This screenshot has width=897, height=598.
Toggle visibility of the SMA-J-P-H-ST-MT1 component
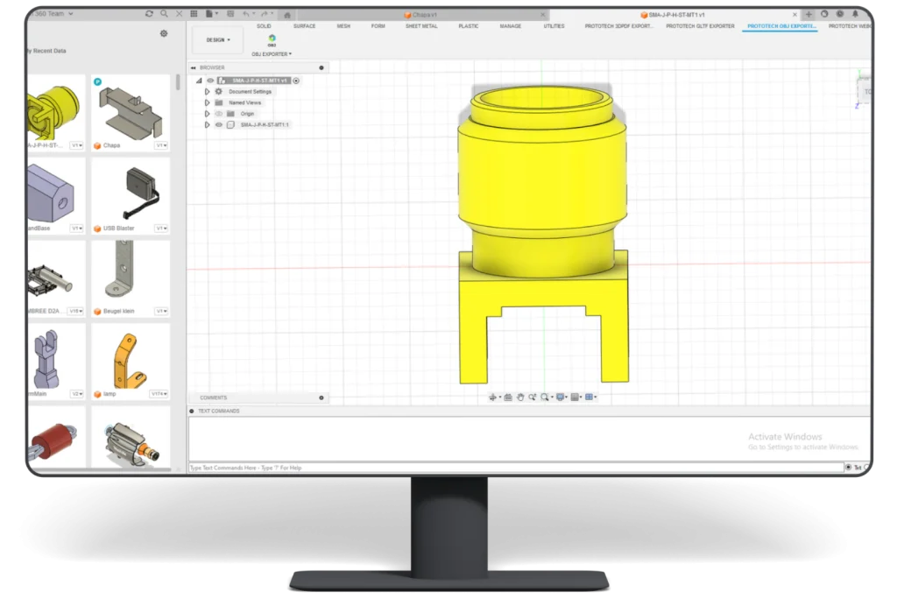tap(219, 124)
